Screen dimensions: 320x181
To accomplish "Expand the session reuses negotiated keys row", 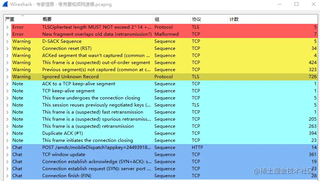I will 7,105.
